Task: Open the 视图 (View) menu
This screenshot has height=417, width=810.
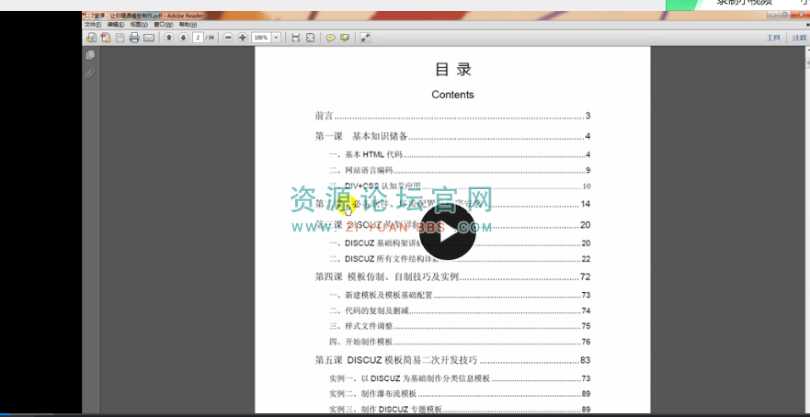Action: 139,24
